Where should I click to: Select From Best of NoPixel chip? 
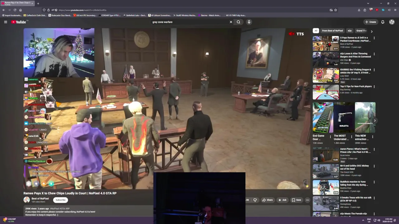tap(332, 30)
